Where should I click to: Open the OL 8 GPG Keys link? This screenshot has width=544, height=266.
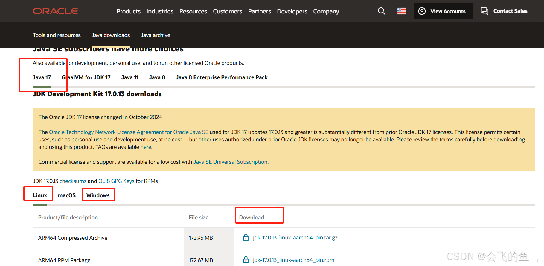(x=116, y=181)
